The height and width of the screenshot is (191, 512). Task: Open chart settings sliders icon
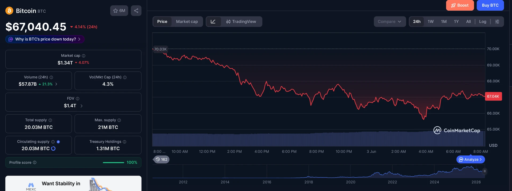(497, 22)
